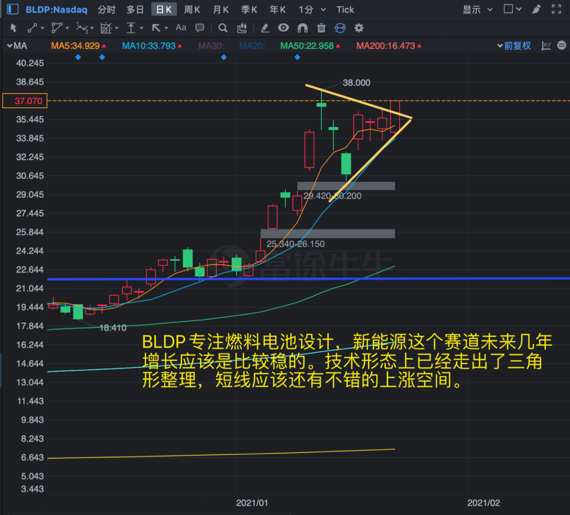This screenshot has height=515, width=570.
Task: Click the magnifier zoom tool
Action: (x=223, y=28)
